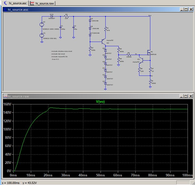
Task: Select the D6 1N4757 zener diode
Action: coord(105,50)
